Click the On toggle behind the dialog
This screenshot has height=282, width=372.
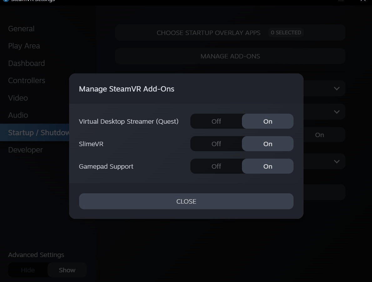tap(319, 135)
